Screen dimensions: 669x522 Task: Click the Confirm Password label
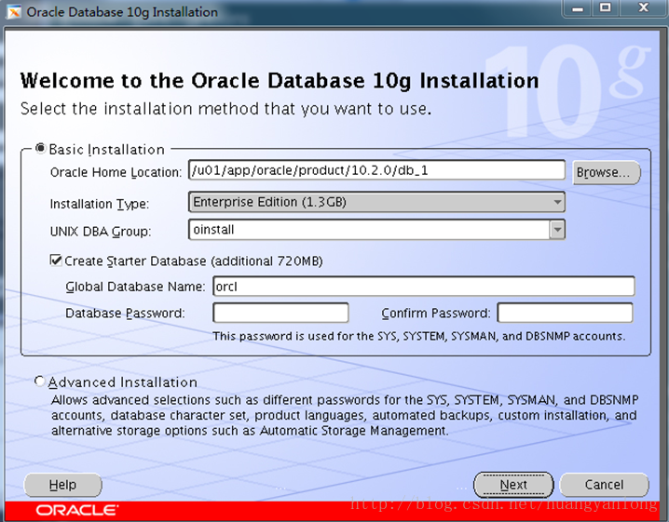coord(436,314)
